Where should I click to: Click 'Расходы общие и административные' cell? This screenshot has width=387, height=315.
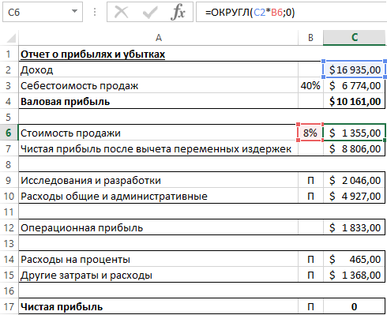click(158, 196)
